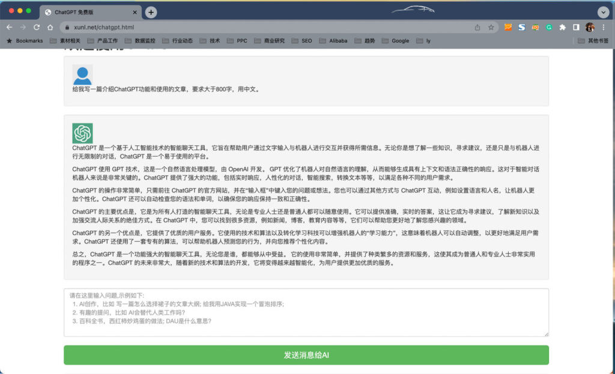
Task: Reload the current page
Action: pyautogui.click(x=37, y=28)
